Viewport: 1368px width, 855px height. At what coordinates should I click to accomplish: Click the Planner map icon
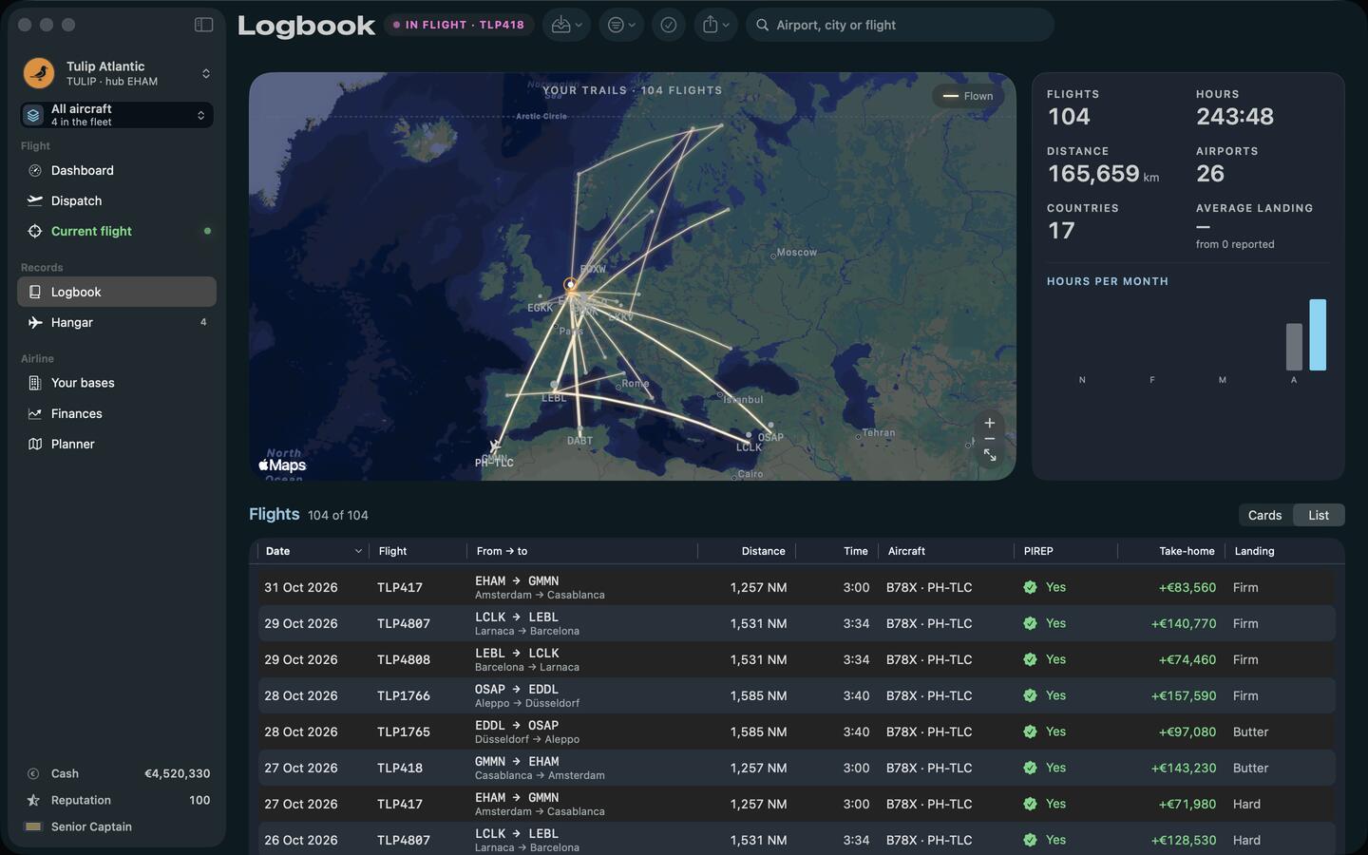tap(35, 444)
